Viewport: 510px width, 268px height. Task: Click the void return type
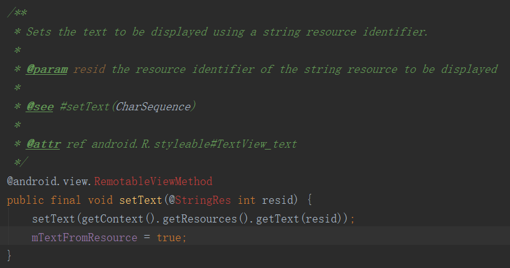tap(100, 200)
